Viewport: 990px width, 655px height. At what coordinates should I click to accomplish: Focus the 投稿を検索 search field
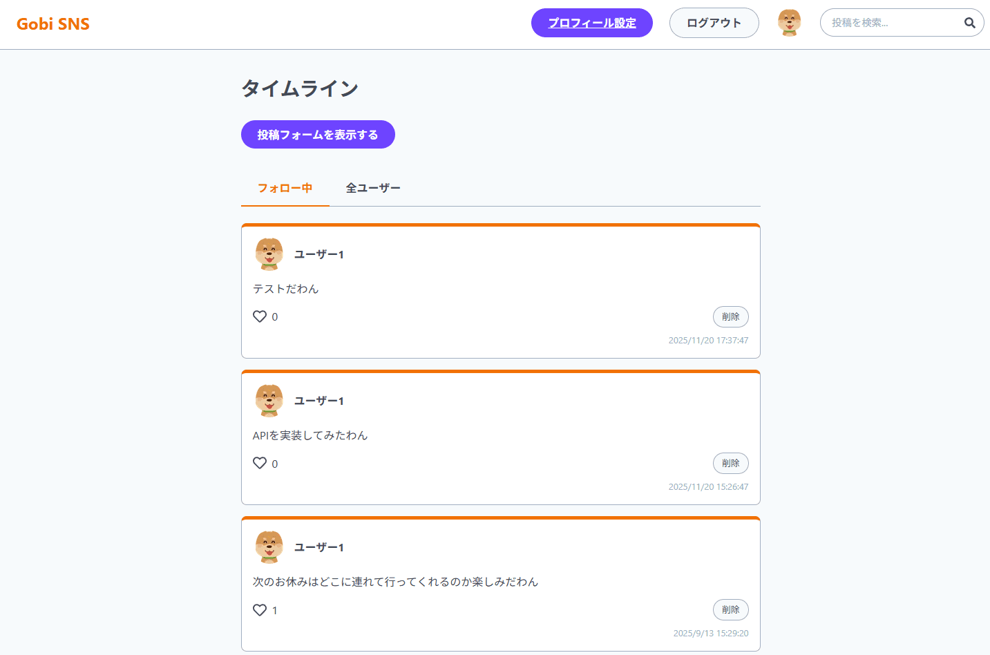pos(891,23)
